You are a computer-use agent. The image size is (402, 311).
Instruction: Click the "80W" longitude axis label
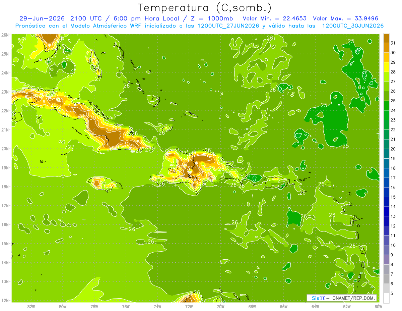coord(63,306)
